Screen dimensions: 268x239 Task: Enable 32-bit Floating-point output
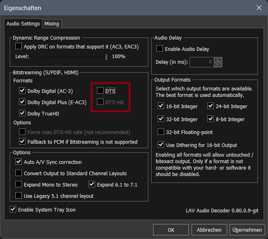tap(161, 132)
